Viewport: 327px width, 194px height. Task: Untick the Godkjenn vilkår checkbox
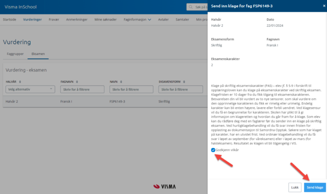[x=213, y=150]
